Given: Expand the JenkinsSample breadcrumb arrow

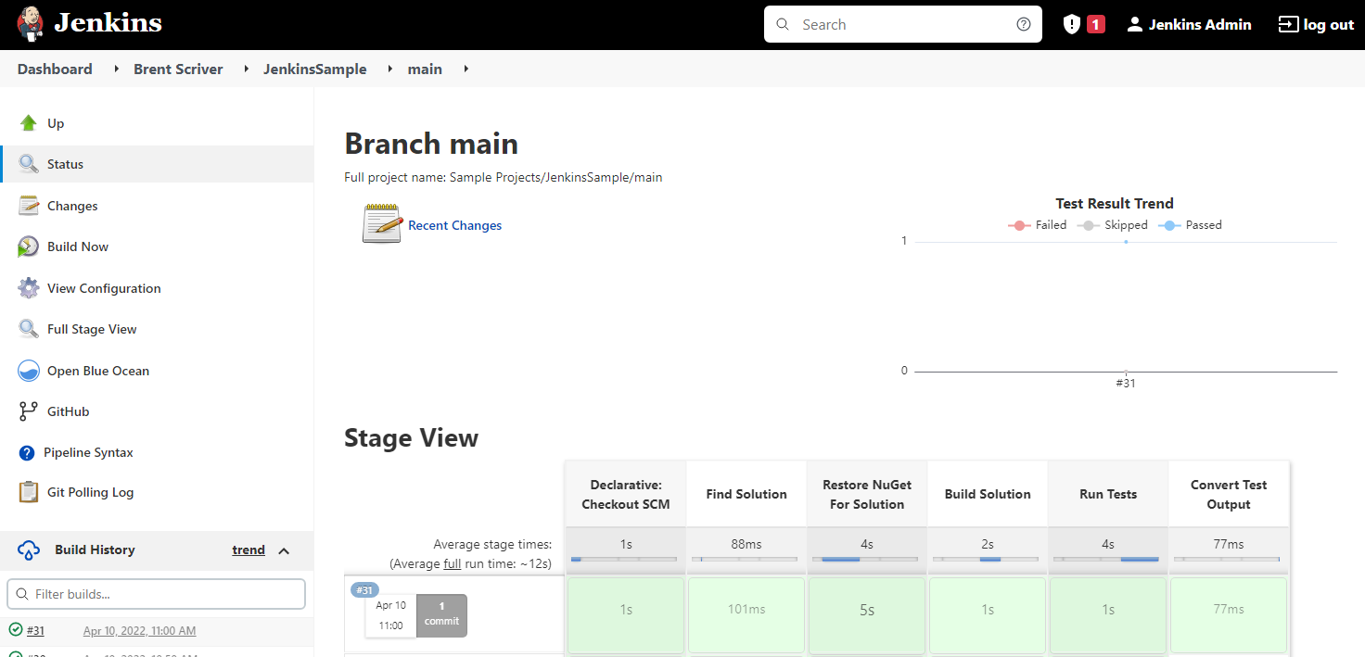Looking at the screenshot, I should point(391,69).
